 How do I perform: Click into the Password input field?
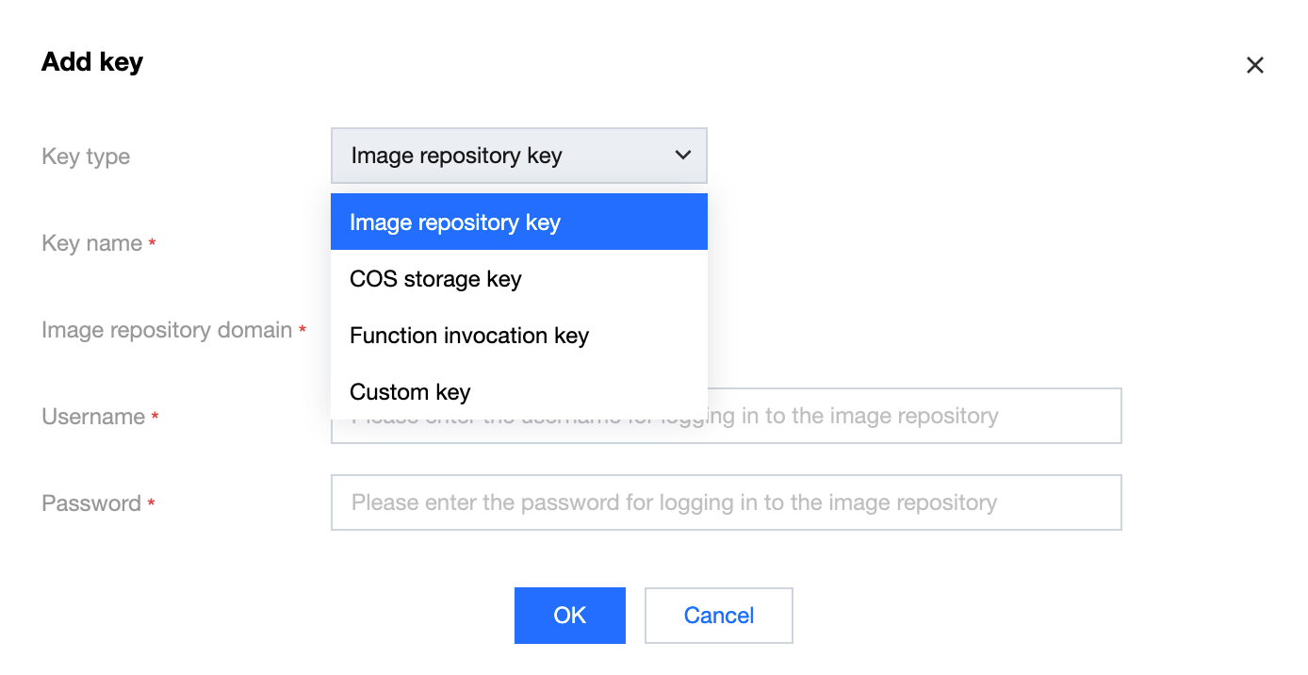[x=726, y=502]
